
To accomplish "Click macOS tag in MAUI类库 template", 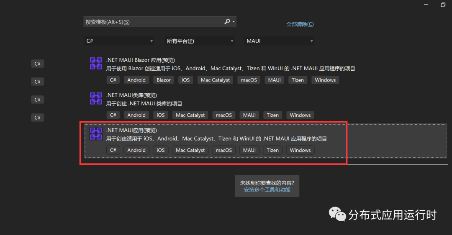I will (223, 115).
